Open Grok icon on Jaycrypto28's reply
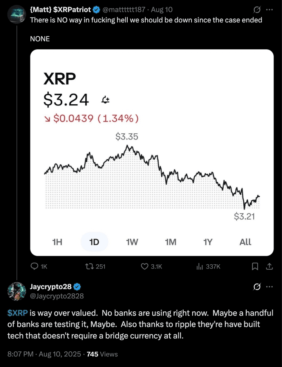The width and height of the screenshot is (282, 367). 257,287
